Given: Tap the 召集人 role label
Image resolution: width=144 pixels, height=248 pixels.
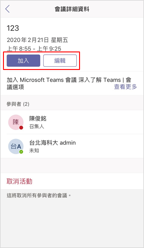Looking at the screenshot, I should (x=37, y=127).
